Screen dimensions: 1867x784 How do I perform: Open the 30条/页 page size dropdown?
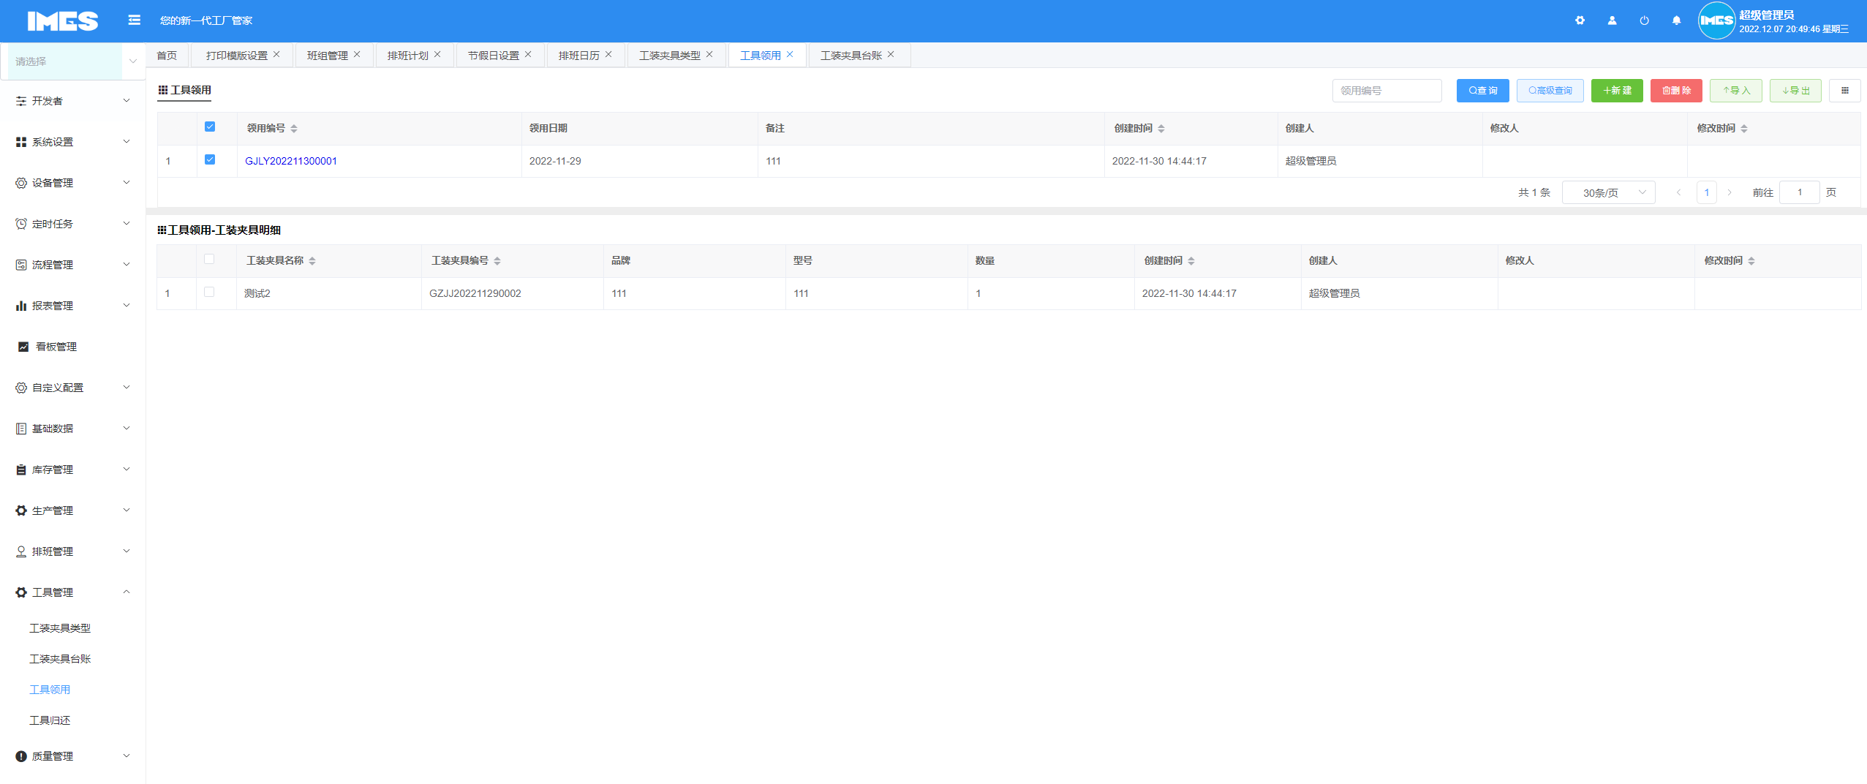pos(1608,192)
